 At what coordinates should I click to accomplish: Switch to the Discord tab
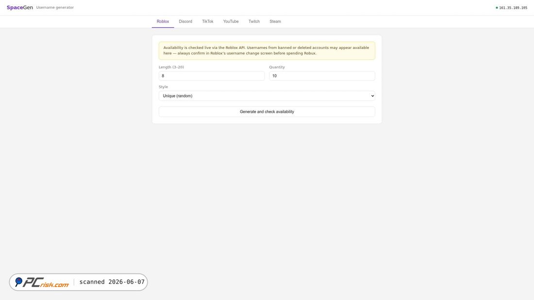tap(185, 21)
